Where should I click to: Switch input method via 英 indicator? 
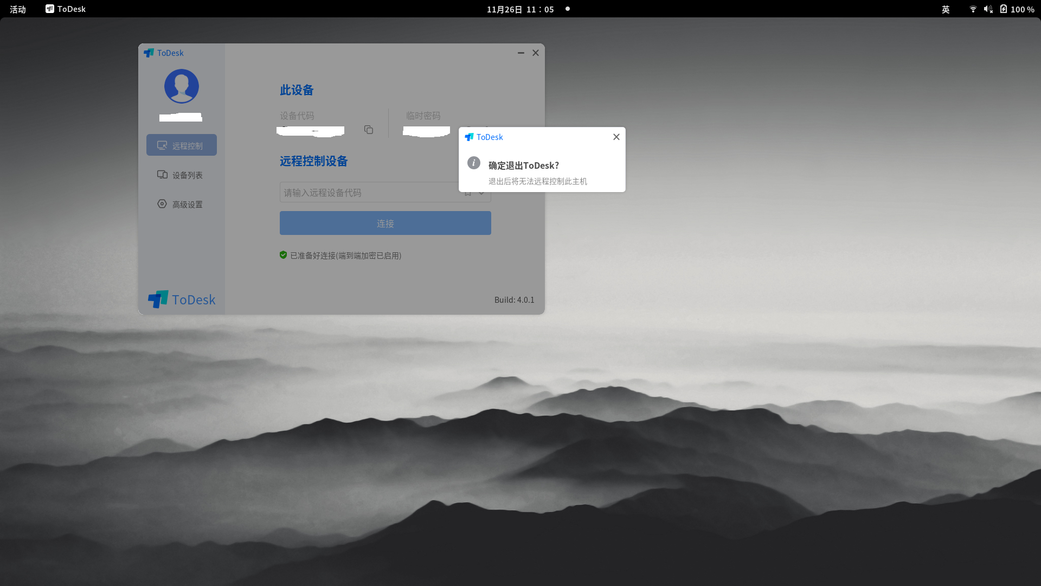coord(946,9)
